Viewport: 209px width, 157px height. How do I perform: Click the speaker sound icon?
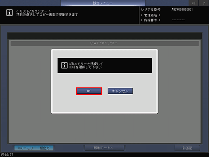194,3
